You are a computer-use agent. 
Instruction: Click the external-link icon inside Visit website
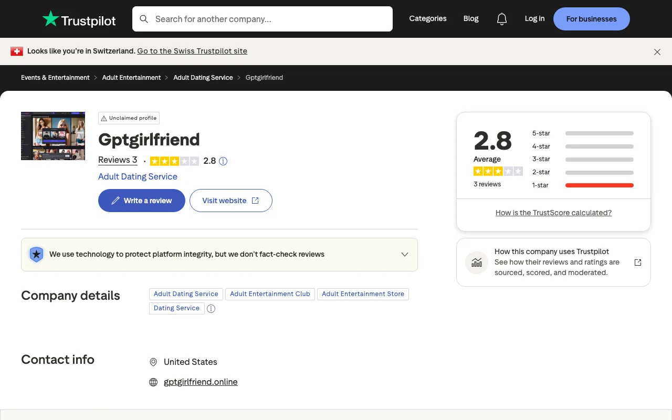(x=255, y=200)
